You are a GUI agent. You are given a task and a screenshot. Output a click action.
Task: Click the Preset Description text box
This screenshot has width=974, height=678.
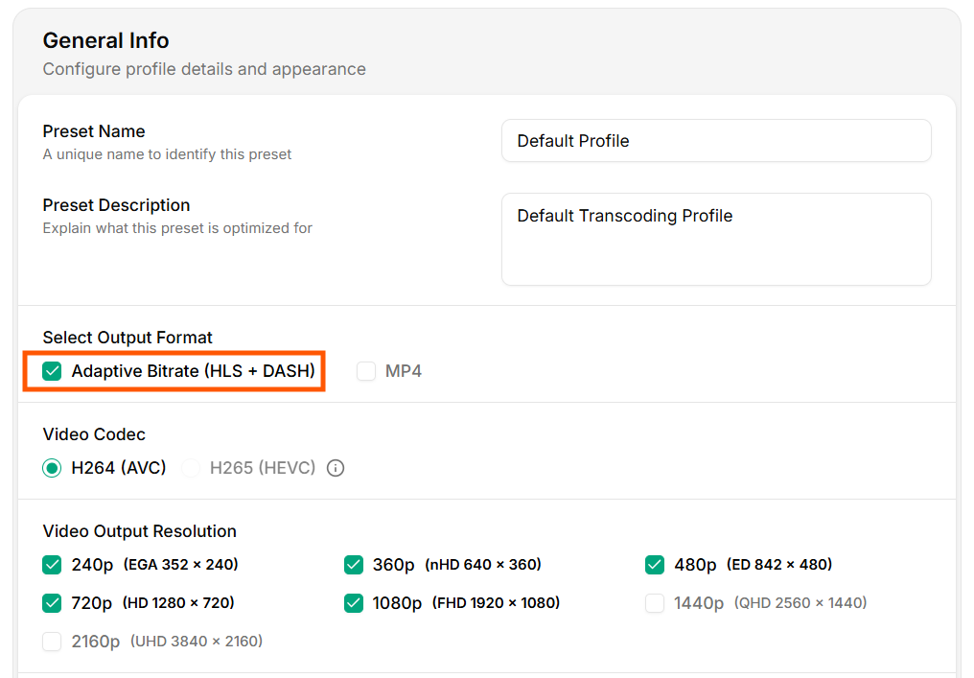click(x=716, y=239)
